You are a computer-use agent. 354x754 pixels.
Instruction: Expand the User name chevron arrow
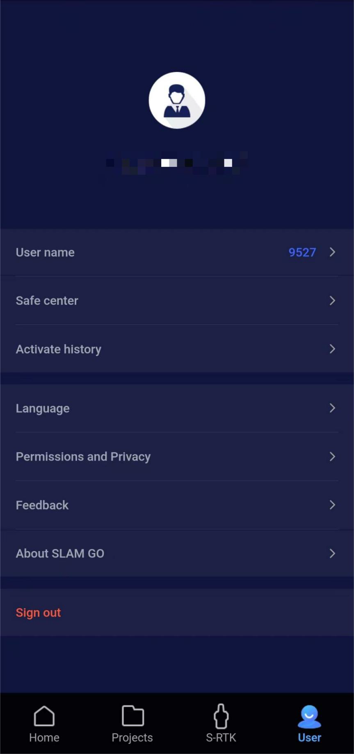(332, 252)
